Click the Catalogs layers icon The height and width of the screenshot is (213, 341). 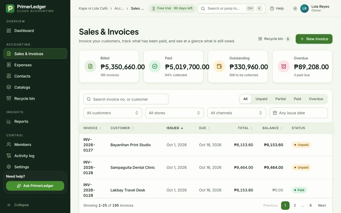[9, 87]
